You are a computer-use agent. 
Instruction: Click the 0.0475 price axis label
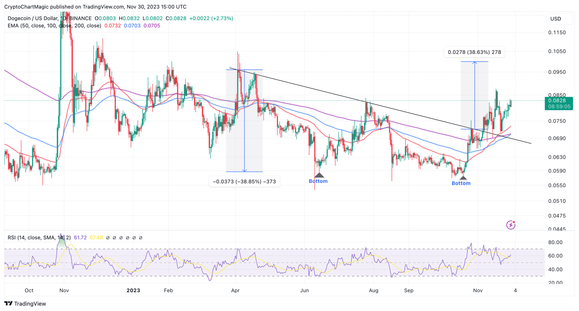tap(557, 215)
